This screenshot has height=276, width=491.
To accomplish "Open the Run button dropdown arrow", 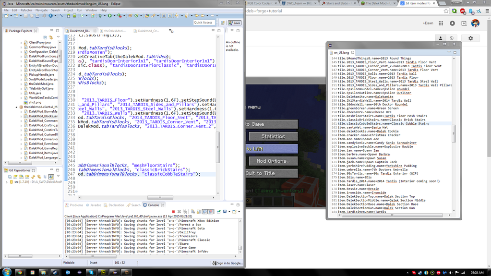I will coord(114,16).
